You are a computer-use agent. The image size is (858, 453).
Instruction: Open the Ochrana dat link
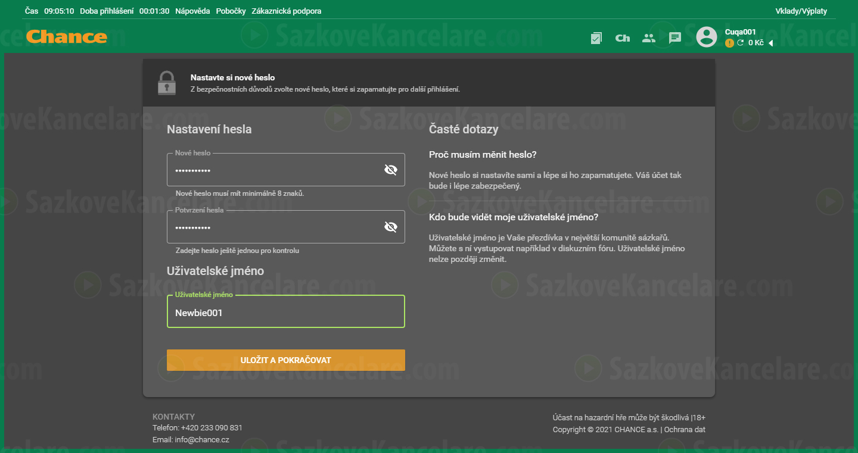(x=685, y=430)
